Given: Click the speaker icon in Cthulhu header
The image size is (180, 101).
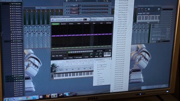Looking at the screenshot, I should click(53, 20).
